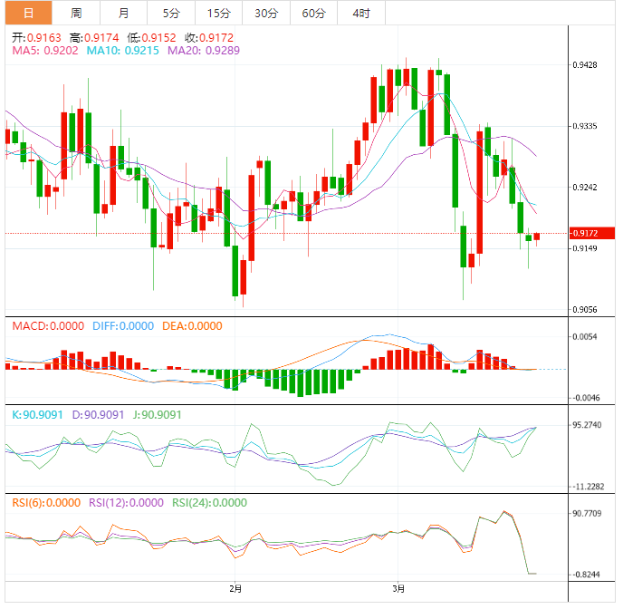This screenshot has height=609, width=623.
Task: Click the 0.9335 price axis label
Action: click(x=584, y=126)
